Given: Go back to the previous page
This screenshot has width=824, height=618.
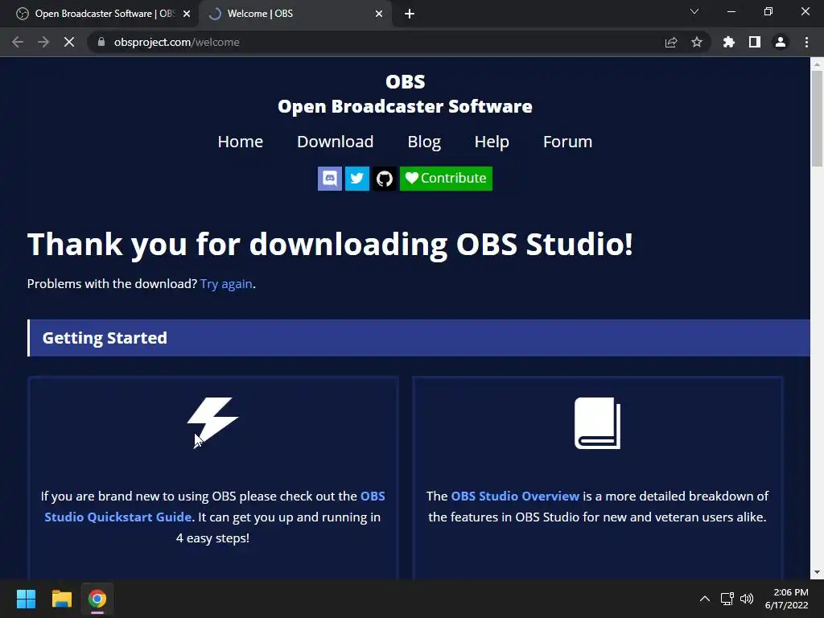Looking at the screenshot, I should tap(18, 42).
